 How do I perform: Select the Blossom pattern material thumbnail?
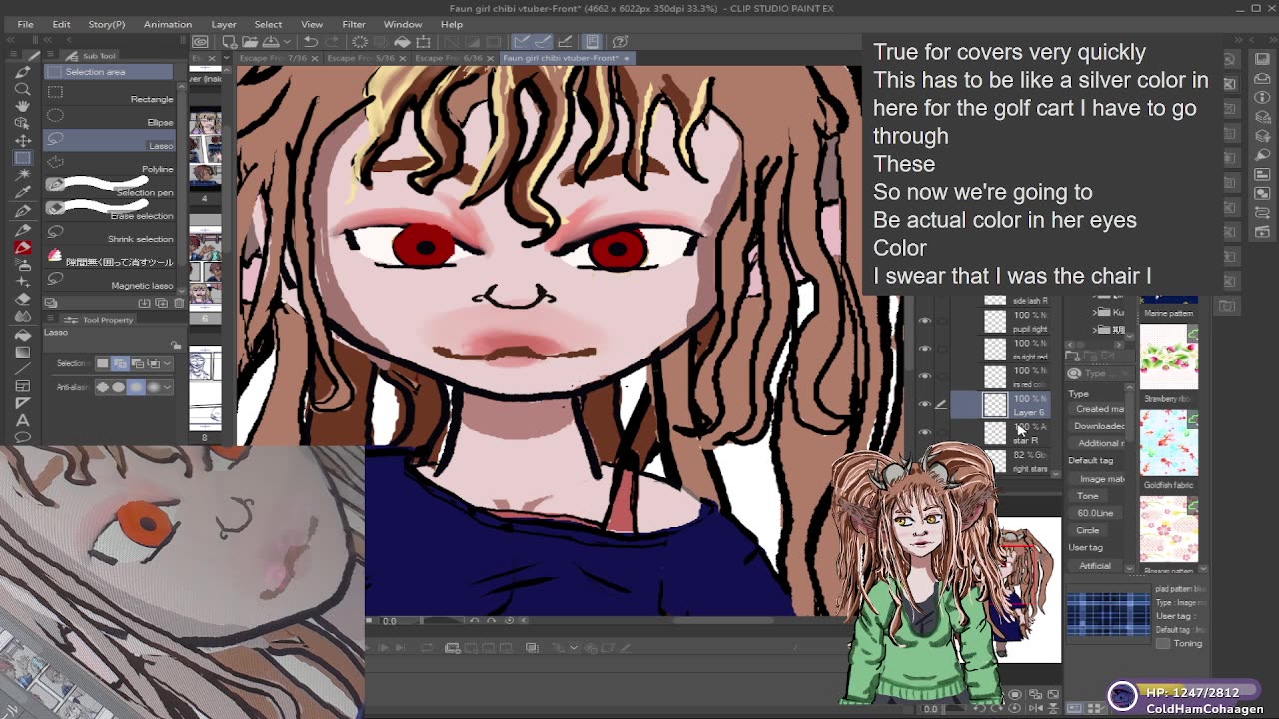point(1169,529)
